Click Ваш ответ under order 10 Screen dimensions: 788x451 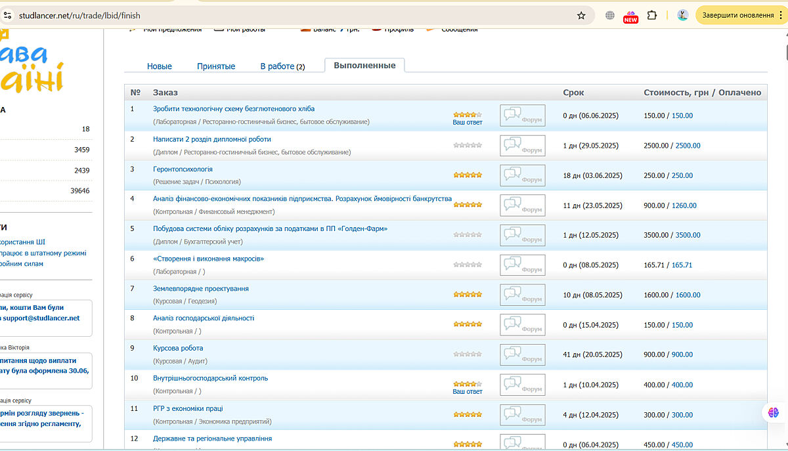pyautogui.click(x=467, y=392)
